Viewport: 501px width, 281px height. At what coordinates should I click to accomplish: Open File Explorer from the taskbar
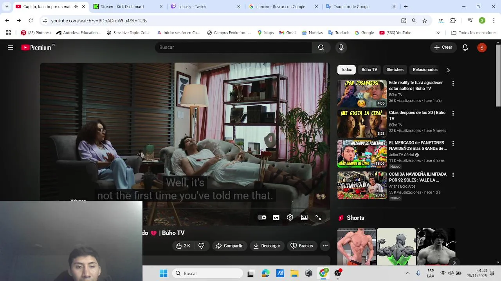point(294,274)
